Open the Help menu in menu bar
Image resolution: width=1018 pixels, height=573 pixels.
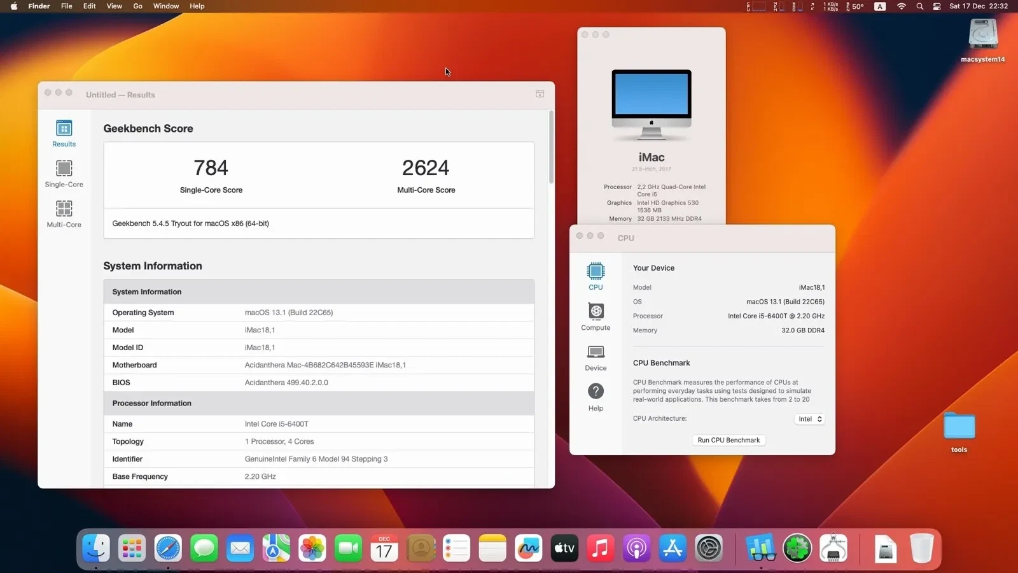(x=197, y=6)
